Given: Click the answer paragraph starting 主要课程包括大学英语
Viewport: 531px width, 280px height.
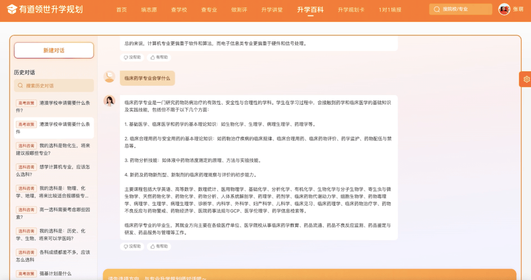Looking at the screenshot, I should tap(258, 200).
